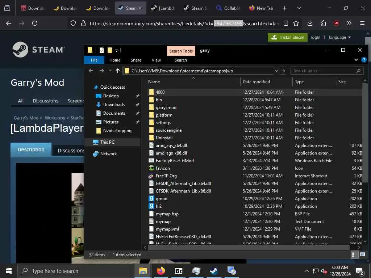The width and height of the screenshot is (371, 278).
Task: Select the Steam Description tab
Action: point(31,149)
